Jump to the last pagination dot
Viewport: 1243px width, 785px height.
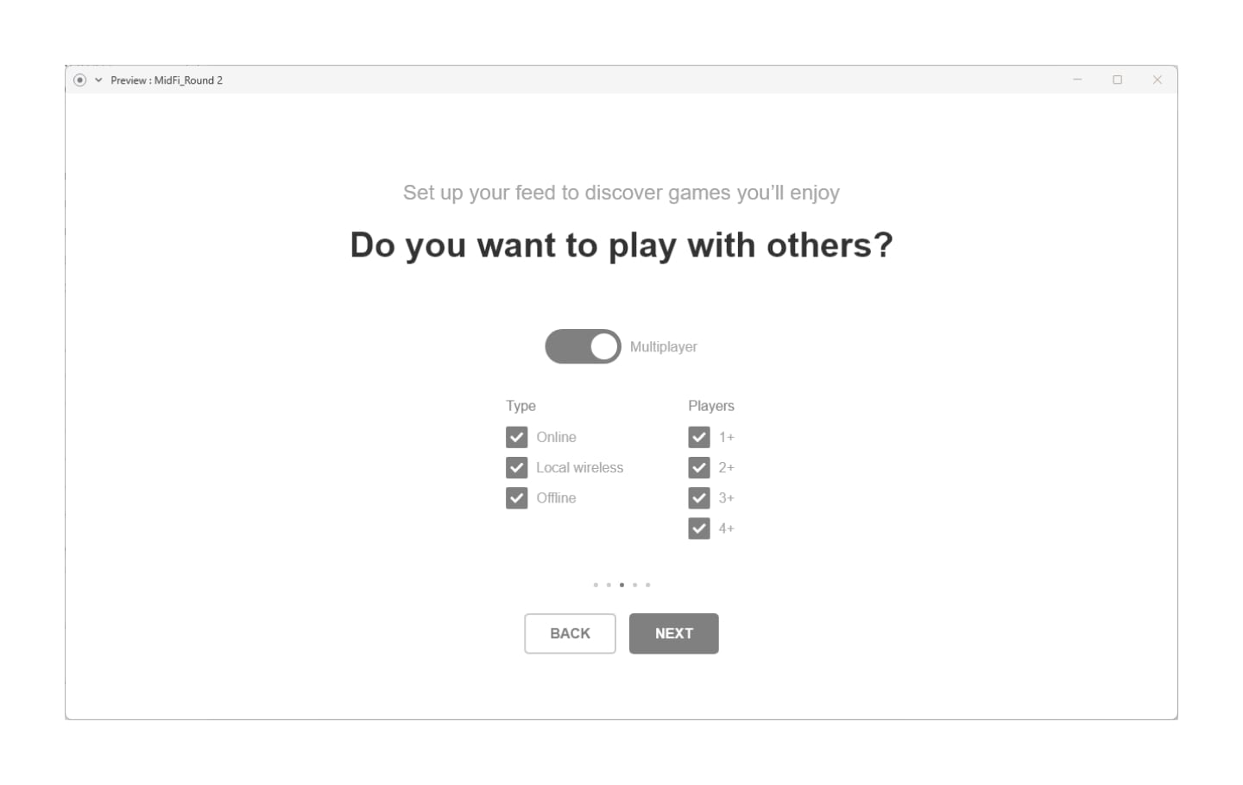coord(647,585)
